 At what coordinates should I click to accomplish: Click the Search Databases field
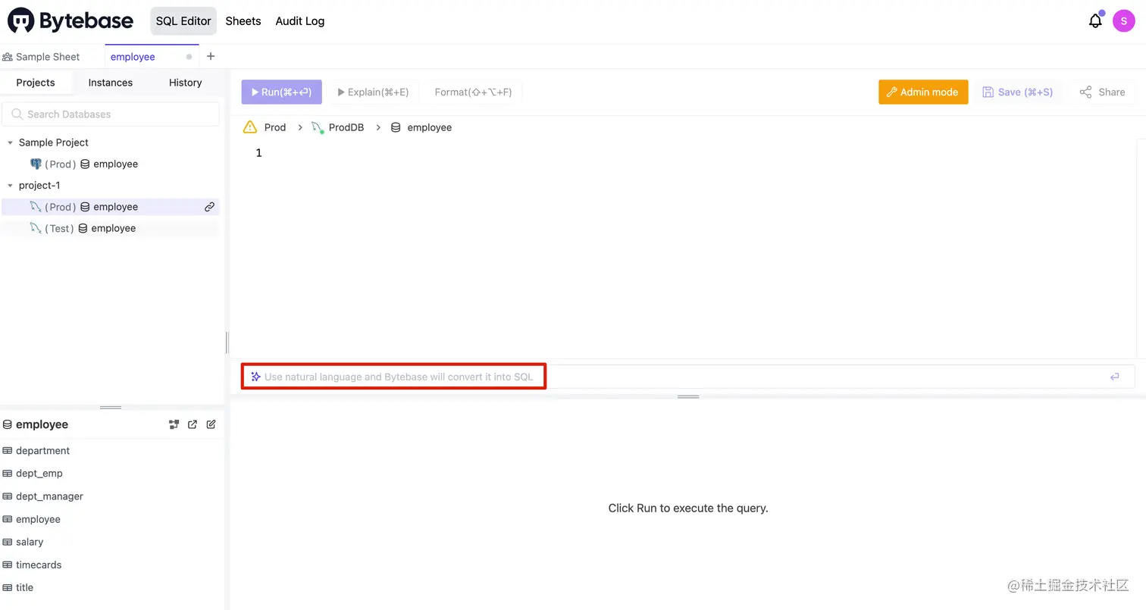tap(111, 114)
